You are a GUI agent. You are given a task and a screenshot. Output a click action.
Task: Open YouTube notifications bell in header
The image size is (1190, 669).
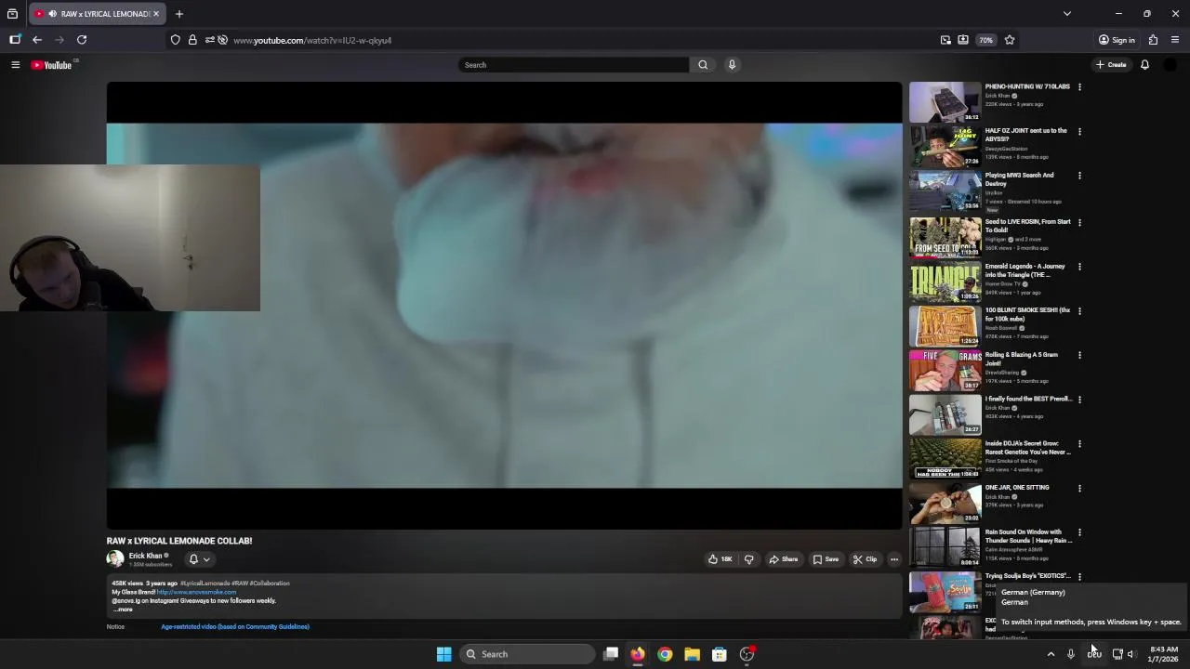click(x=1144, y=65)
